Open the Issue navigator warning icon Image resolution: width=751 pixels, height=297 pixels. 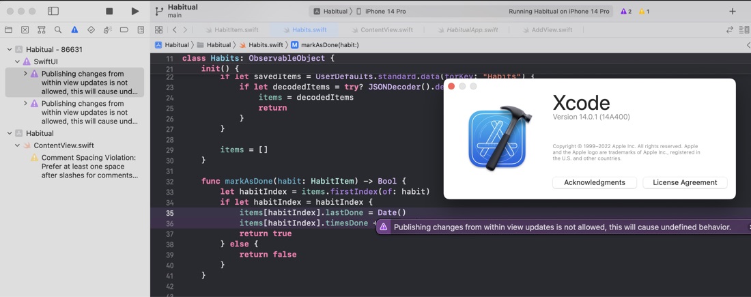coord(74,30)
